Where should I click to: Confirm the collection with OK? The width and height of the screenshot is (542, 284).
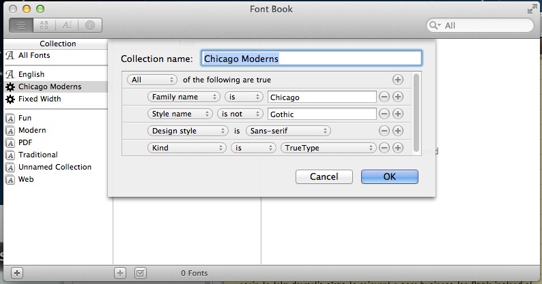(390, 176)
